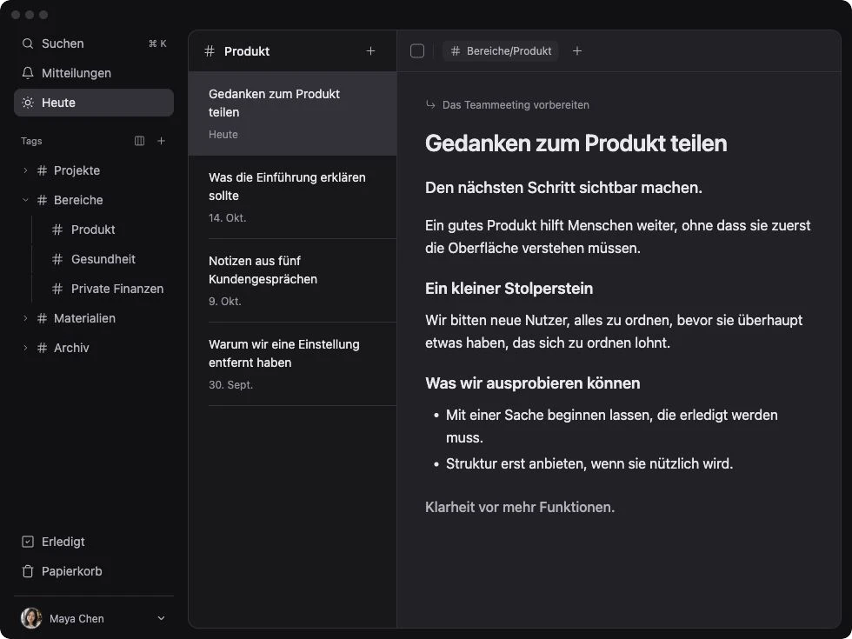Open Suchen search in sidebar
Screen dimensions: 852x639
click(94, 43)
